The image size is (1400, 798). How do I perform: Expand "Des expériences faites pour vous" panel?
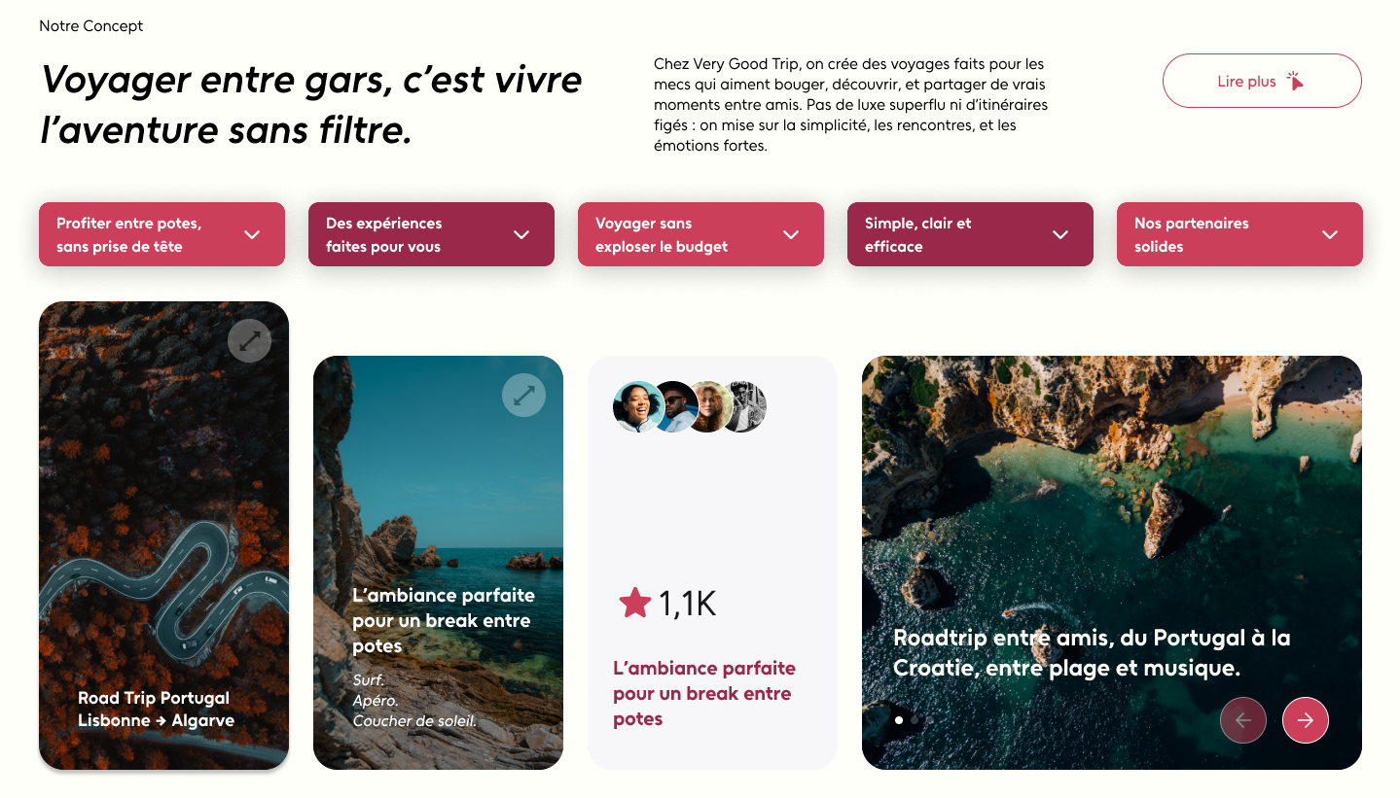(x=431, y=234)
